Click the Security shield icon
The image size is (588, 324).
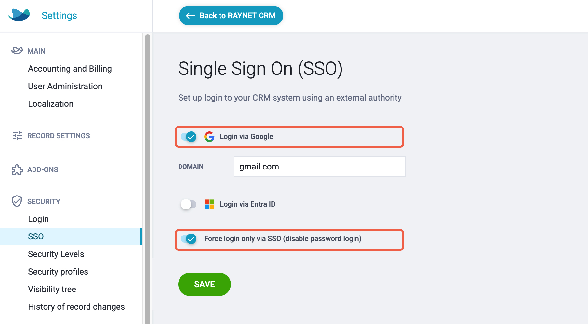(17, 201)
